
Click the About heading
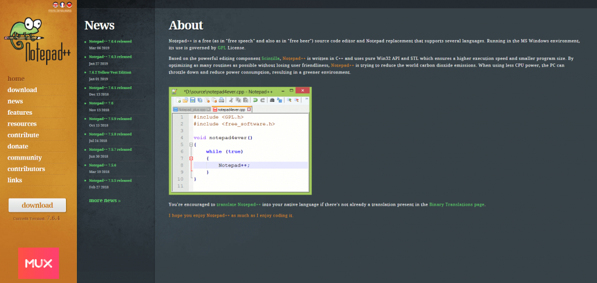[x=186, y=26]
